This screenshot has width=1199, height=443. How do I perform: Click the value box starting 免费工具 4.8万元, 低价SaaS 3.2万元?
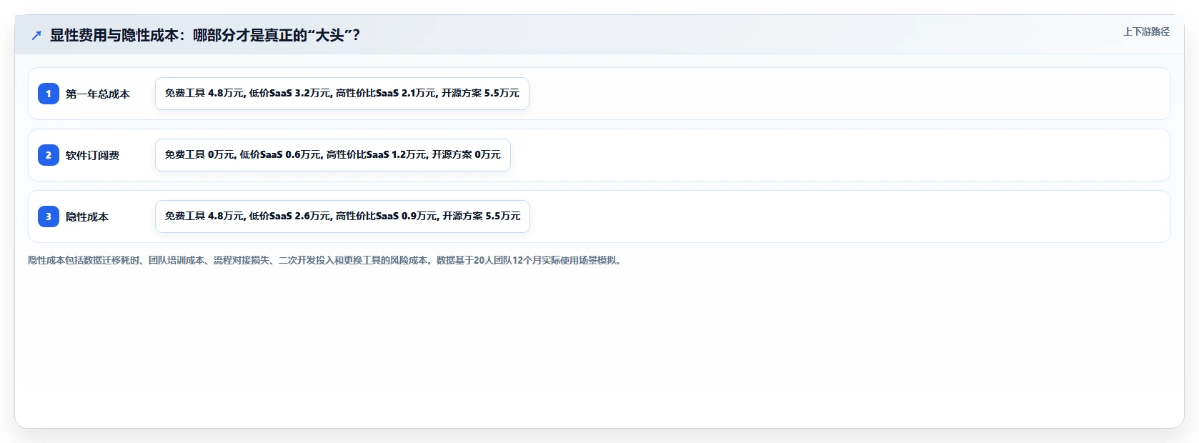(342, 94)
